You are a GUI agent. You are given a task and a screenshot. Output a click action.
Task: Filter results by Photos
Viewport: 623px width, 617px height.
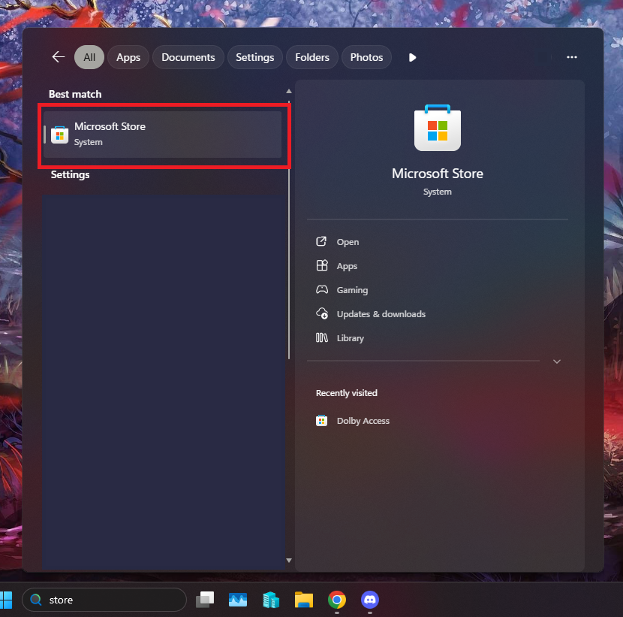pyautogui.click(x=366, y=57)
